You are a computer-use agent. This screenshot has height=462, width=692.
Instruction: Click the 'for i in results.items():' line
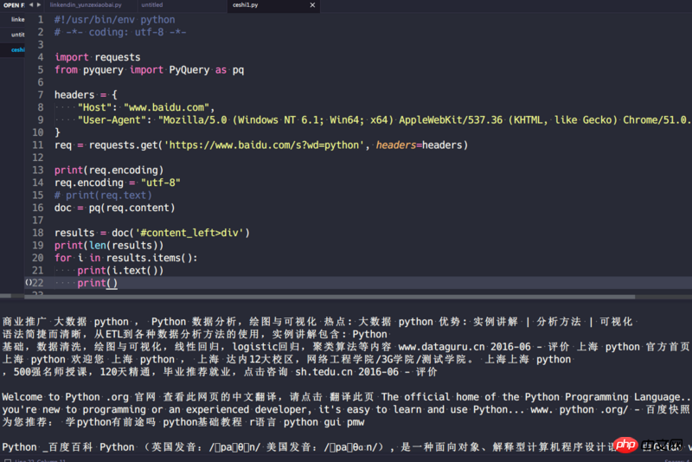pos(126,258)
